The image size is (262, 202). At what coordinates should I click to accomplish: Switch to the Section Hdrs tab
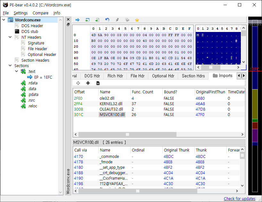193,76
